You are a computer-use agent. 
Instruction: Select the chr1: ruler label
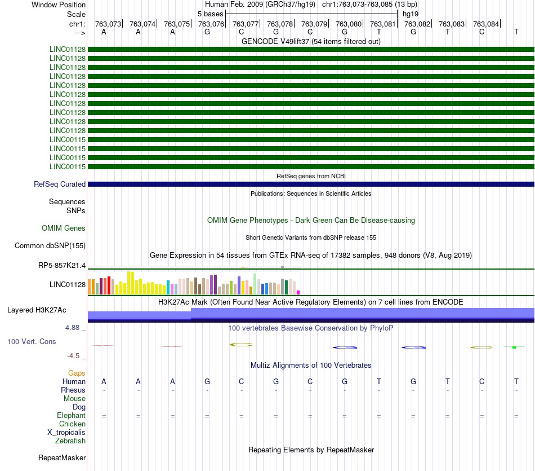point(77,24)
